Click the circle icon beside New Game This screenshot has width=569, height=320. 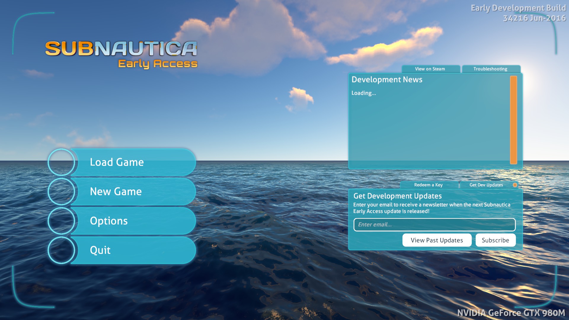61,191
